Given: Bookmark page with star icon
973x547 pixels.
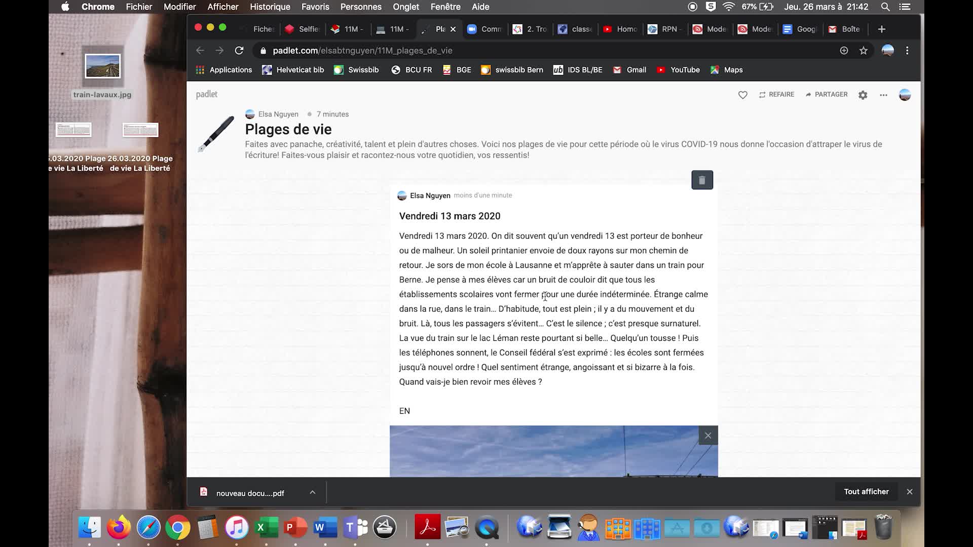Looking at the screenshot, I should 864,51.
